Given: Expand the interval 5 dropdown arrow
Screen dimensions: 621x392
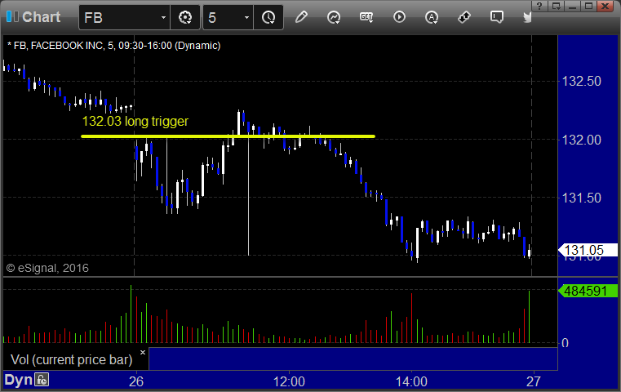Looking at the screenshot, I should click(x=246, y=17).
